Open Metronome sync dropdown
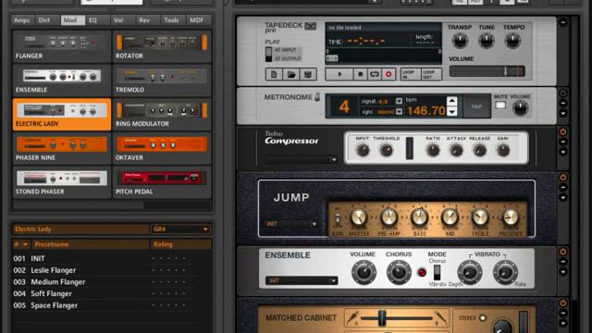The height and width of the screenshot is (333, 592). pos(399,112)
